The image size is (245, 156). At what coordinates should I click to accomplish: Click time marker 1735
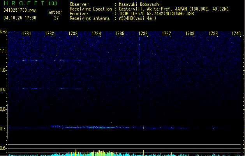(x=120, y=34)
